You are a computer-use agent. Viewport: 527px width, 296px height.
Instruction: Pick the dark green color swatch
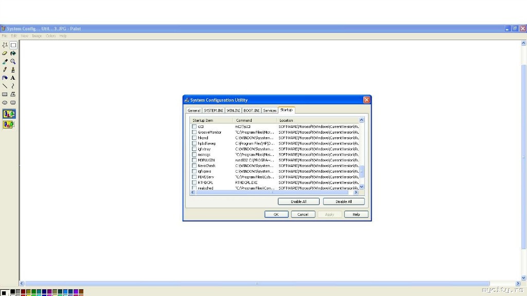point(33,292)
